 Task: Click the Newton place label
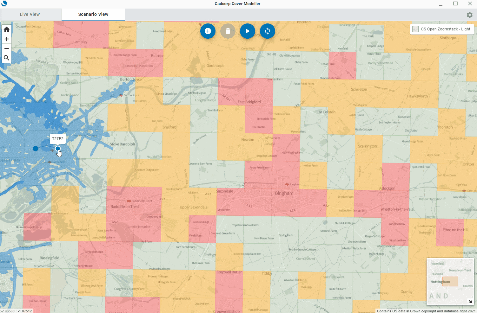pos(248,139)
